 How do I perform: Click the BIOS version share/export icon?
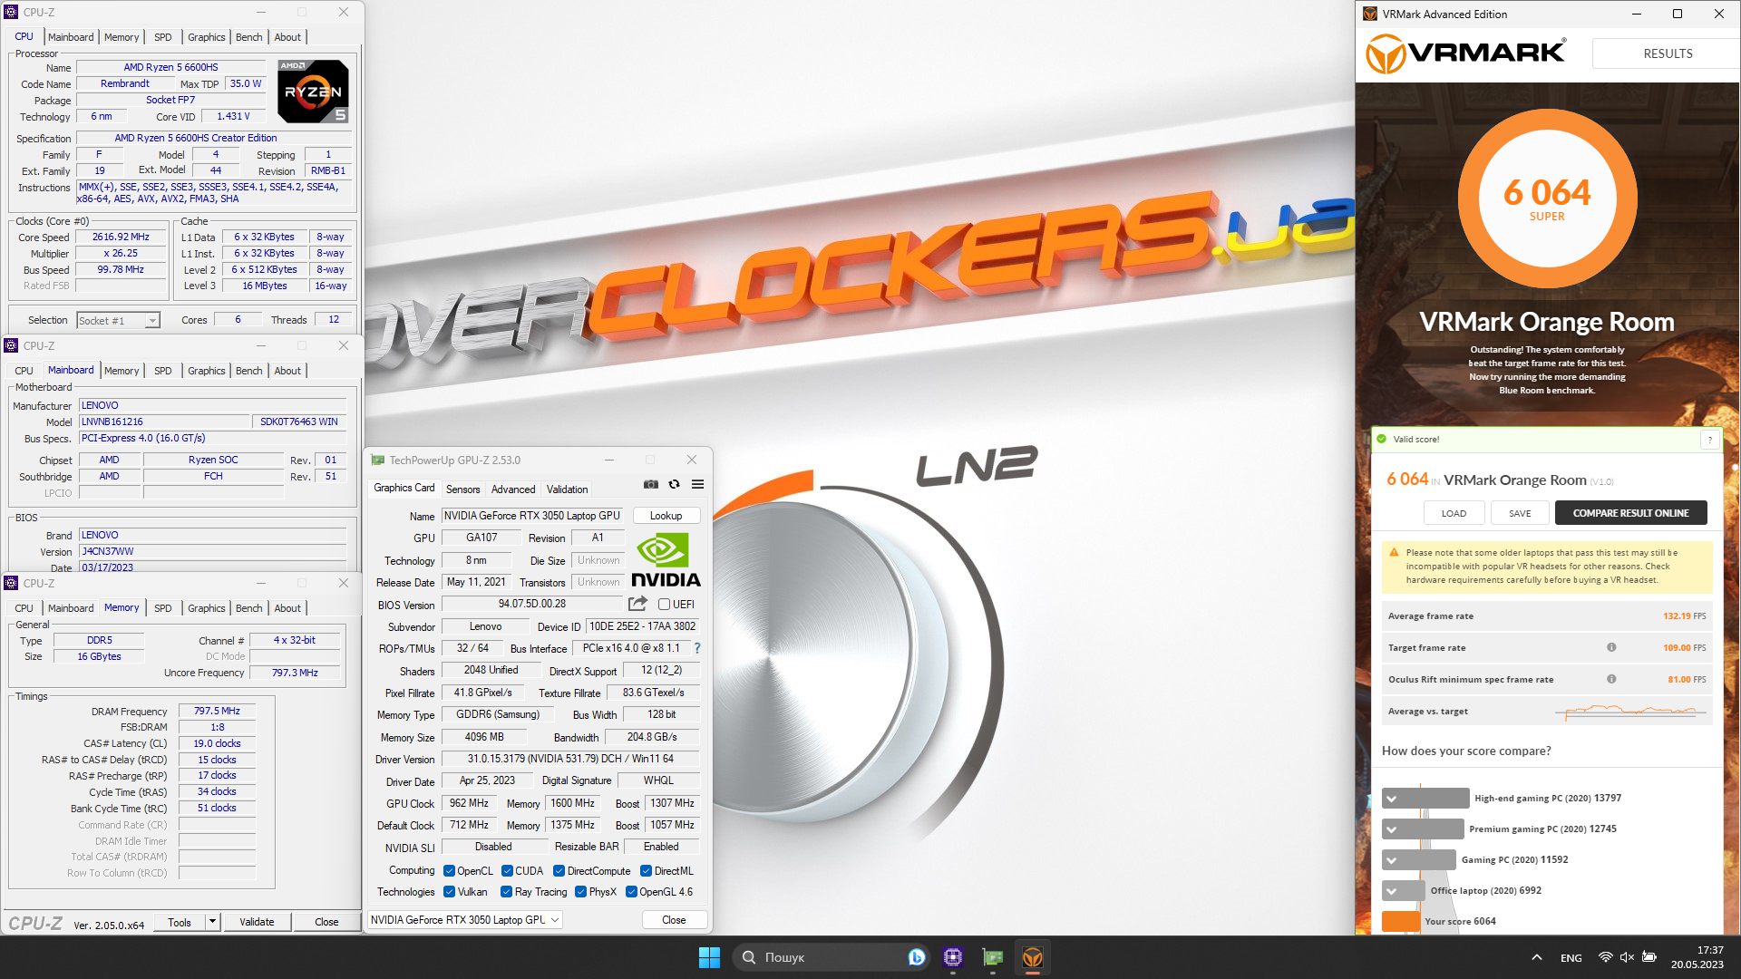pyautogui.click(x=638, y=604)
